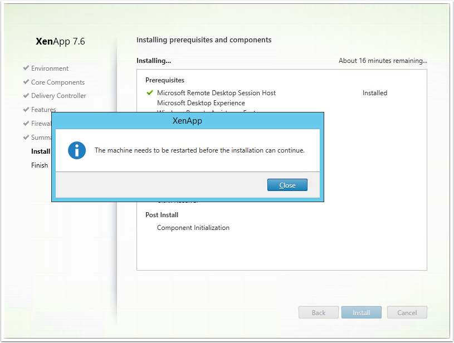Screen dimensions: 454x343
Task: Click the XenApp dialog title bar
Action: (187, 121)
